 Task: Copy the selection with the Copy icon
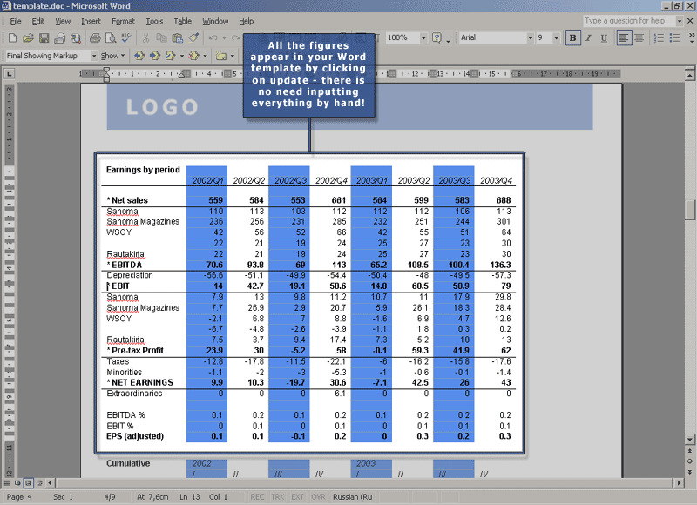click(161, 38)
